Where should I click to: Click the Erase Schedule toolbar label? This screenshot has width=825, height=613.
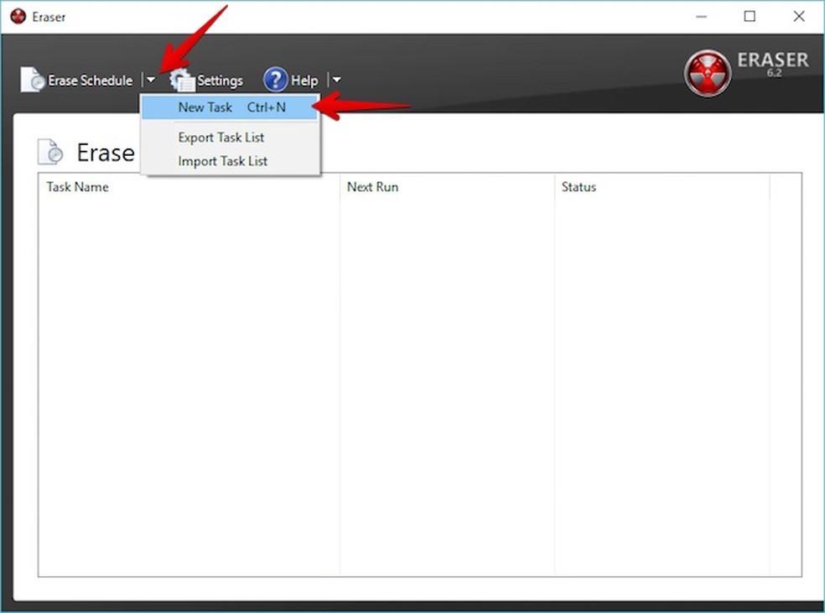pos(90,80)
